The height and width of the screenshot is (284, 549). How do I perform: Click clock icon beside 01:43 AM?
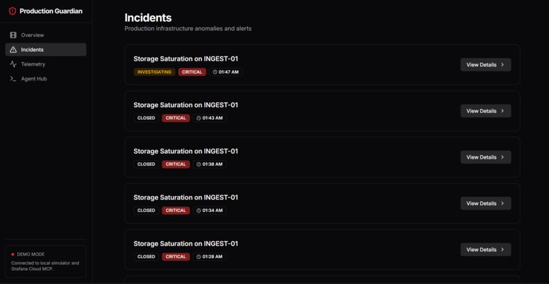(x=199, y=119)
